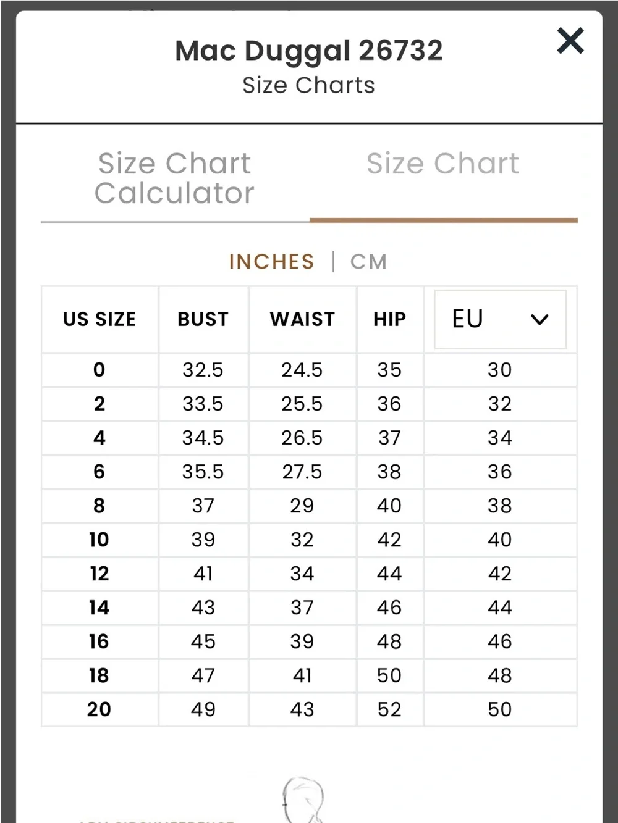This screenshot has height=823, width=618.
Task: Click the hip value 52 cell
Action: [390, 709]
